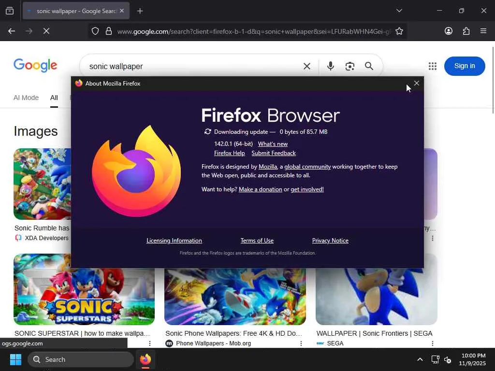Open the Extensions puzzle icon
The height and width of the screenshot is (371, 495).
[466, 31]
